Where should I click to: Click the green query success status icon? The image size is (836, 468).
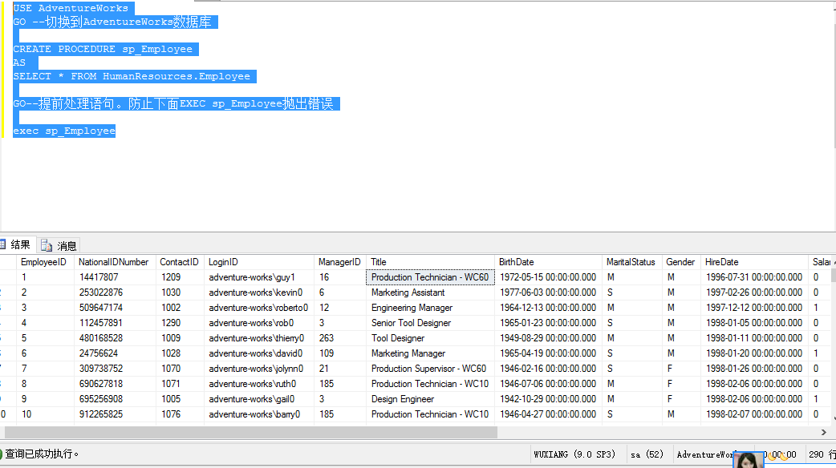(1, 454)
